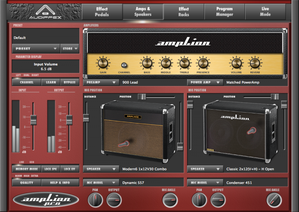This screenshot has width=299, height=212.
Task: Click the Presence knob
Action: pos(203,63)
